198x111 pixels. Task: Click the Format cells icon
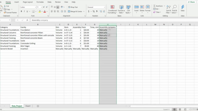tap(148, 7)
